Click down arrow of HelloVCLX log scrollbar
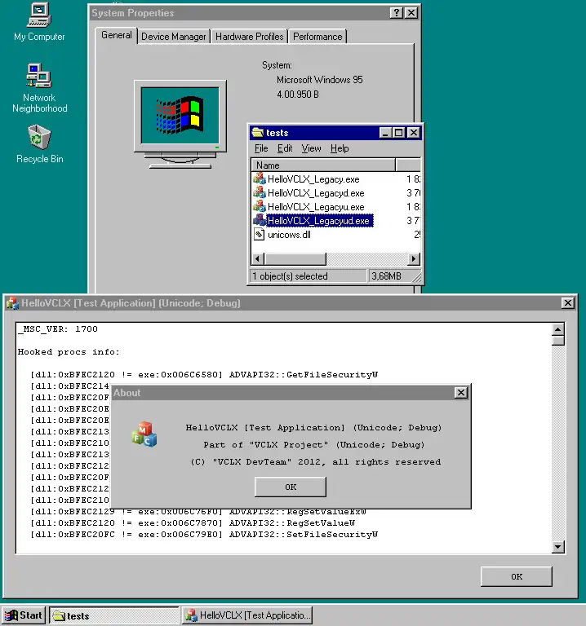 [x=558, y=547]
